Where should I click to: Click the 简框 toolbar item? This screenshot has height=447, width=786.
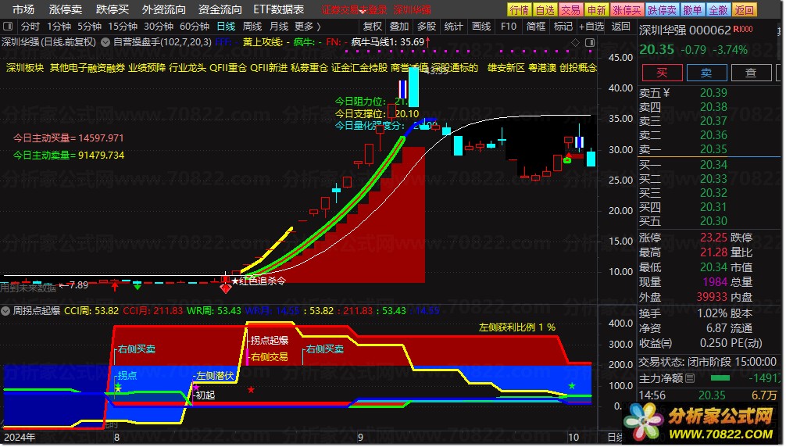[x=536, y=26]
